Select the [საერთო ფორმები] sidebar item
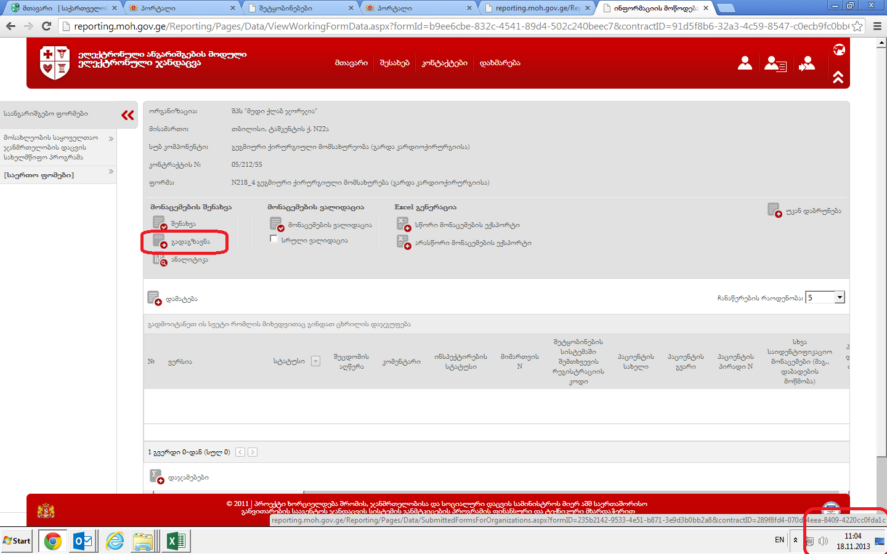The image size is (887, 554). pos(39,175)
